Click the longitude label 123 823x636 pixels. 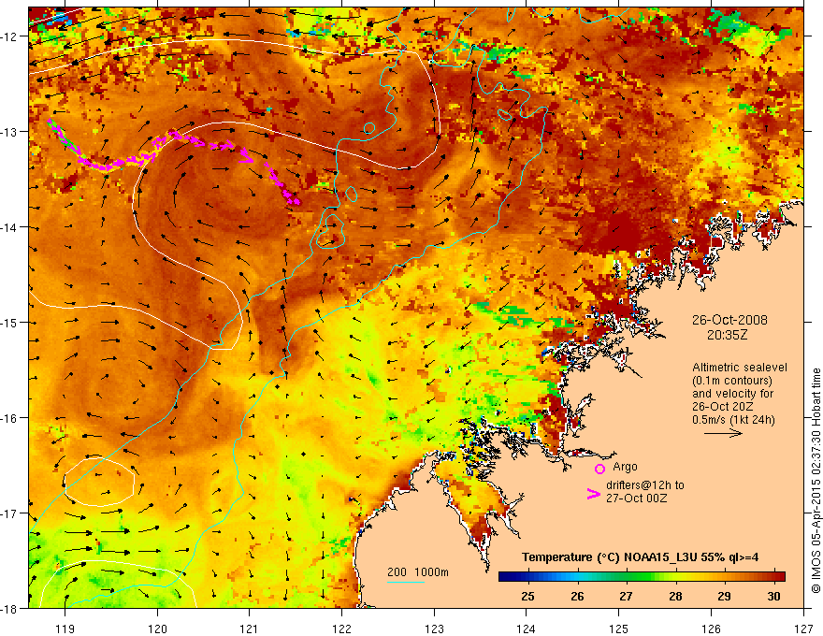(434, 629)
